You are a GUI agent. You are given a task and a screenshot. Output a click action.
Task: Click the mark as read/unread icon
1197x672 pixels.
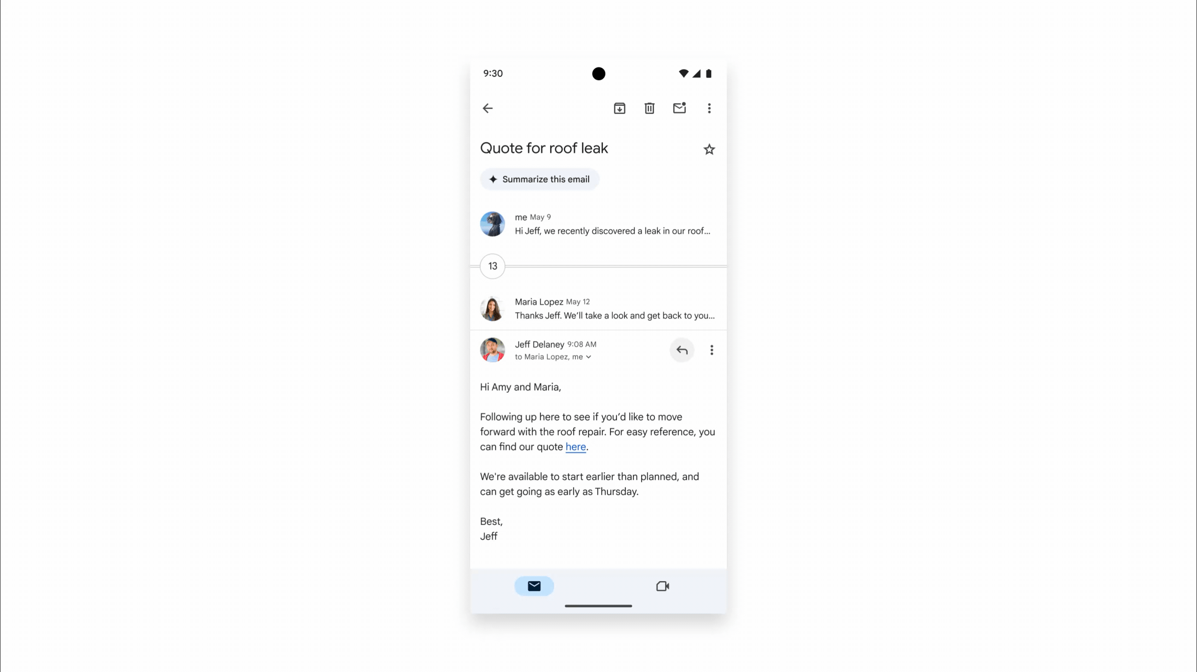[679, 108]
